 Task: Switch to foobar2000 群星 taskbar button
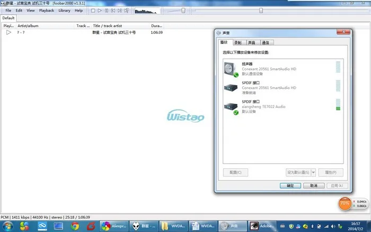(x=144, y=226)
